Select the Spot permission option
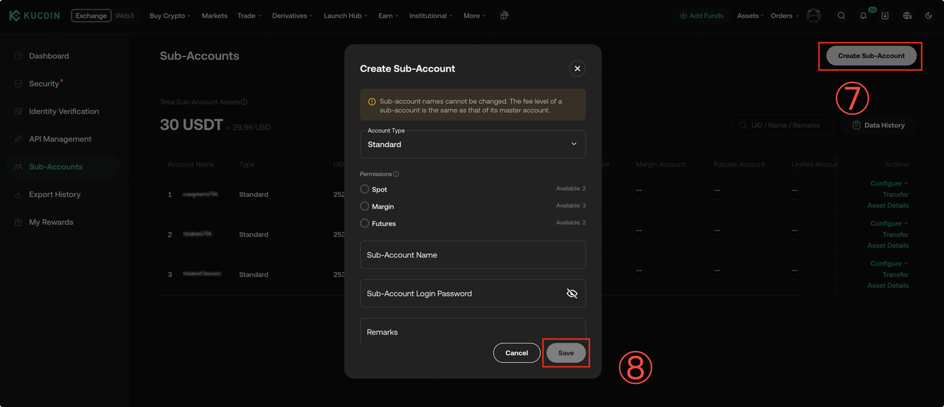 click(x=364, y=189)
